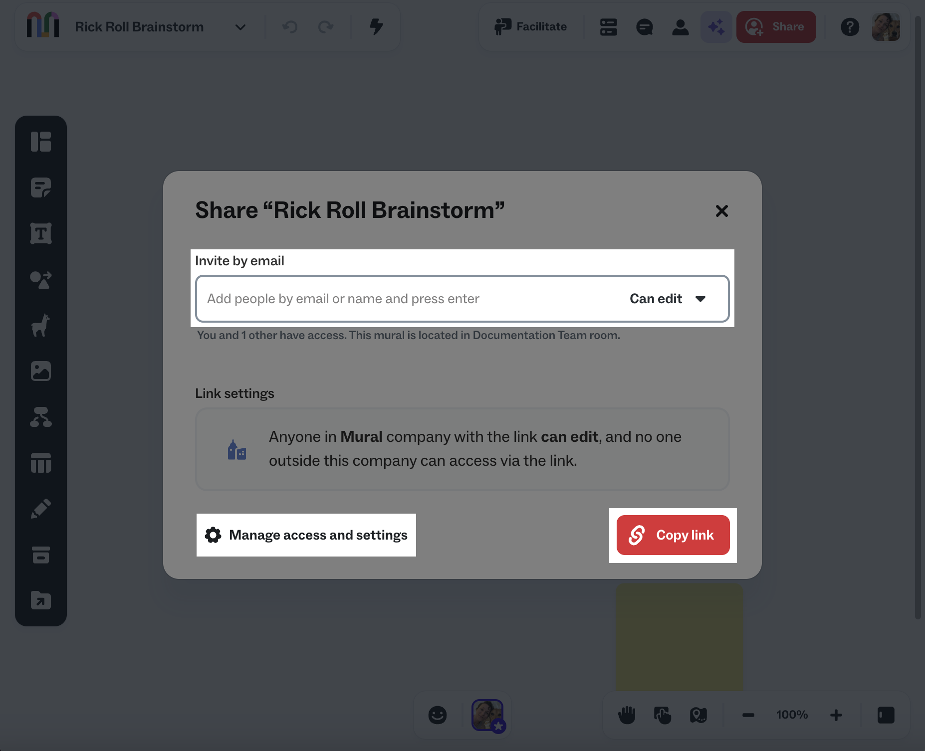
Task: Click the invite by email input field
Action: [399, 299]
